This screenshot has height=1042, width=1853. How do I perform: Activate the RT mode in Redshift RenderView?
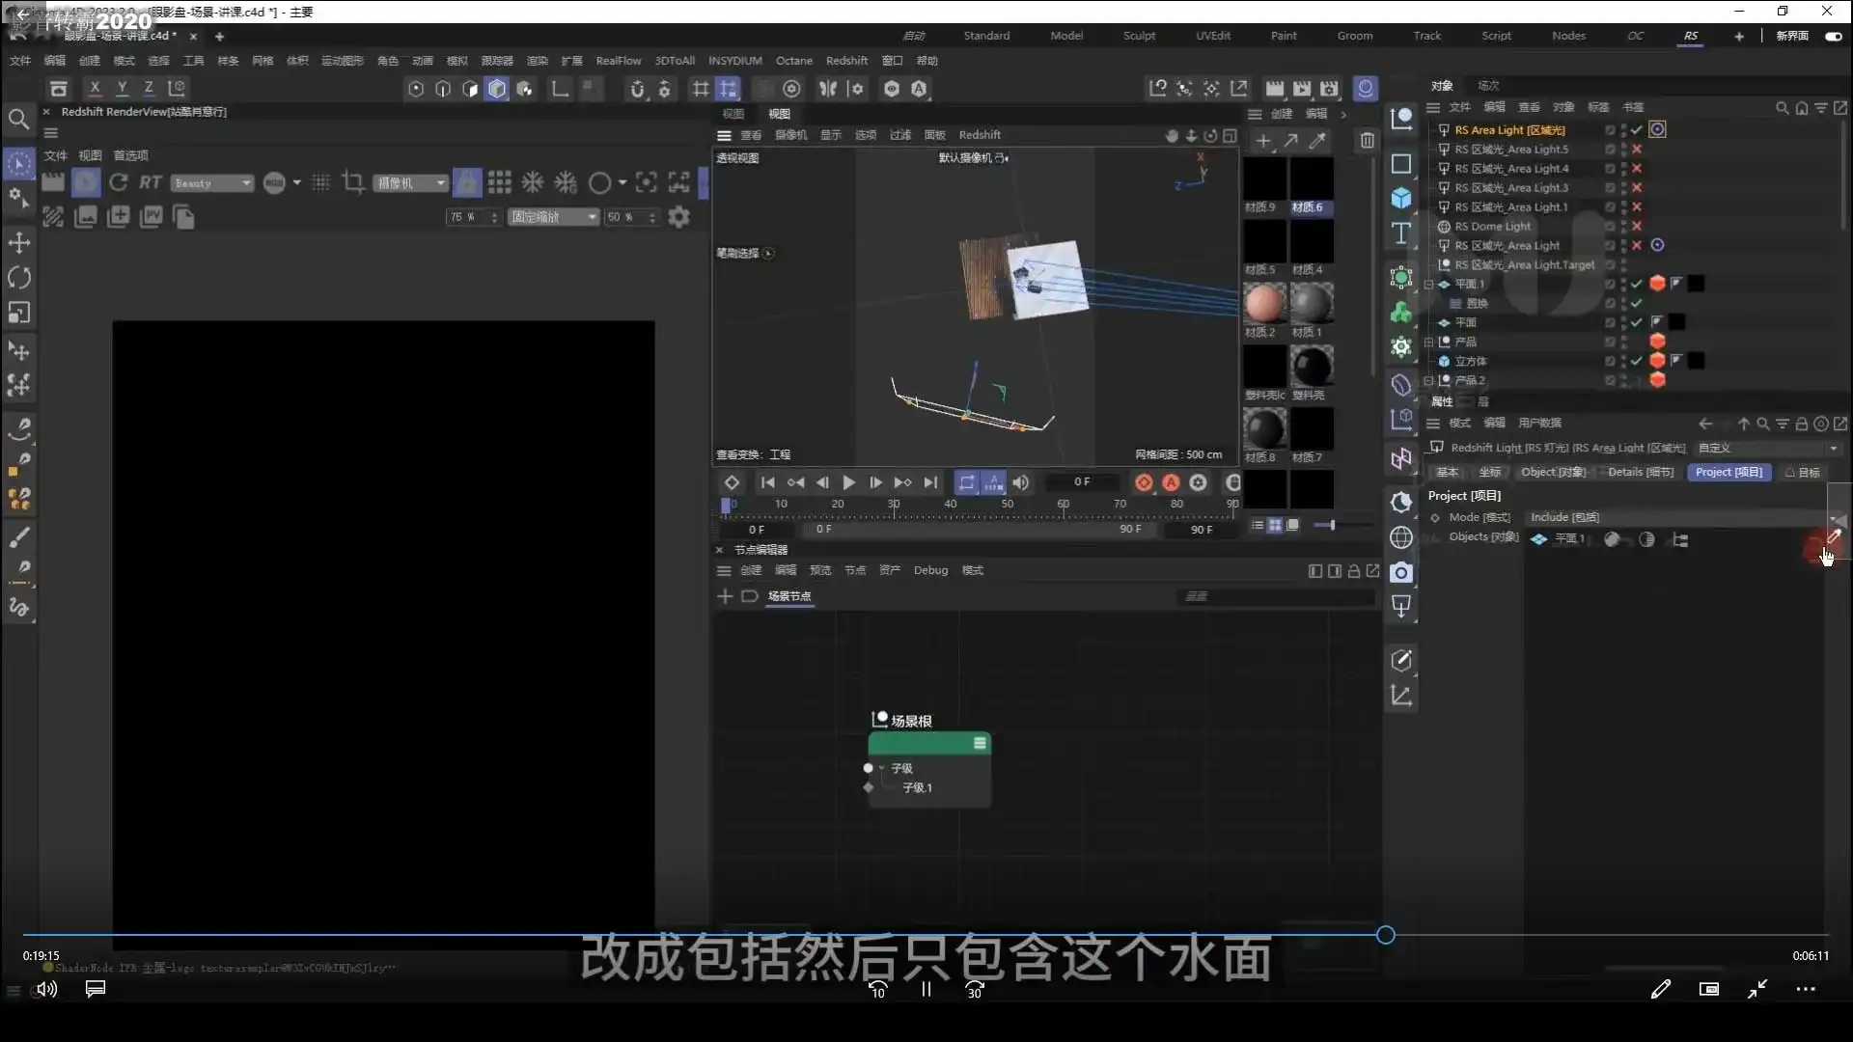150,182
